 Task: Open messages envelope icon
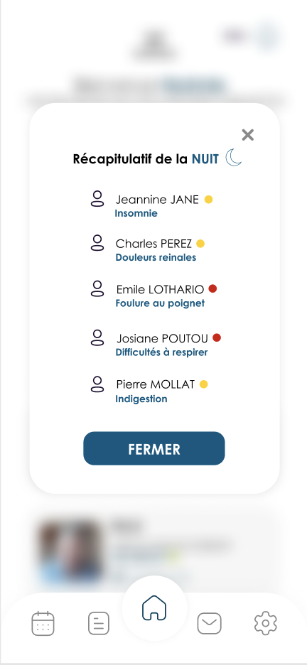pos(210,624)
